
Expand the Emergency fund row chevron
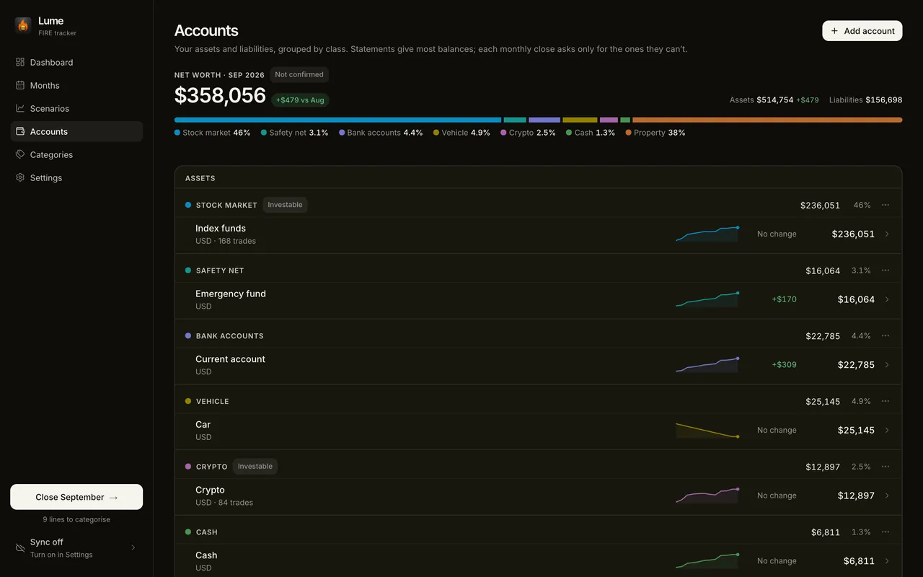click(887, 299)
